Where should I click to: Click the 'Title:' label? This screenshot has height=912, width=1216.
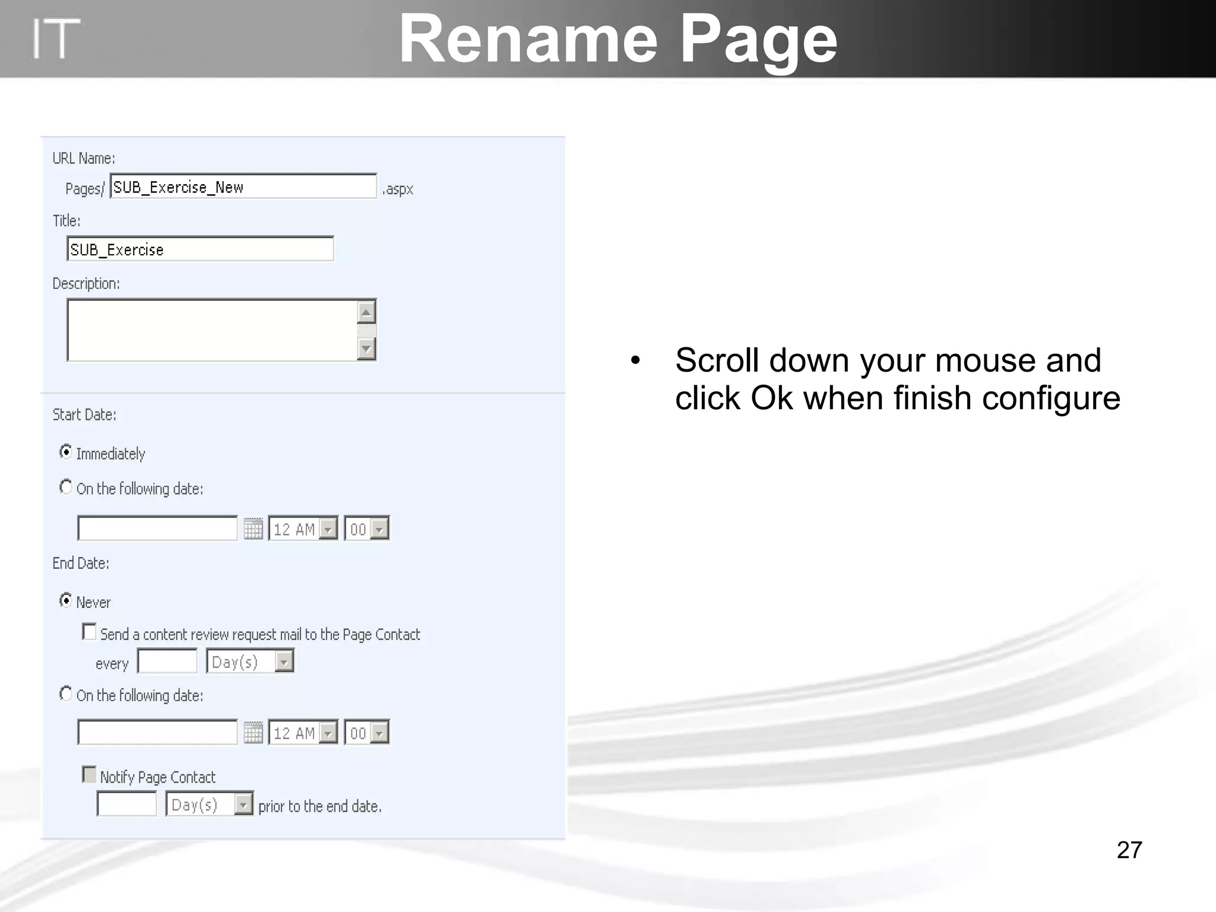coord(66,221)
